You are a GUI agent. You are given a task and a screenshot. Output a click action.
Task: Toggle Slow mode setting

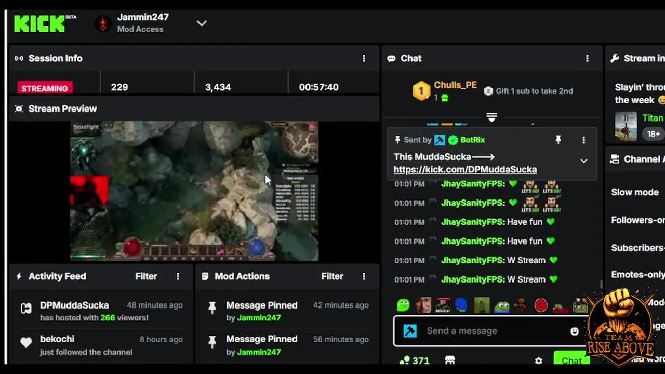click(x=635, y=192)
